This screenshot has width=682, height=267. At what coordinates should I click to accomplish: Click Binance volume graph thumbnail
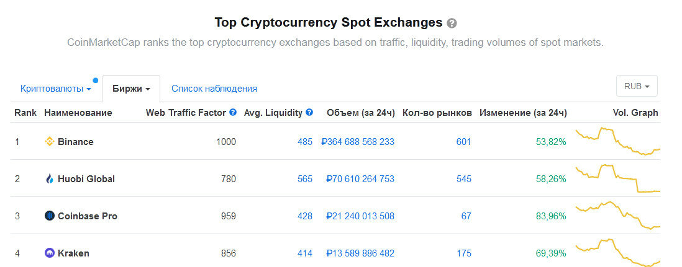point(618,141)
